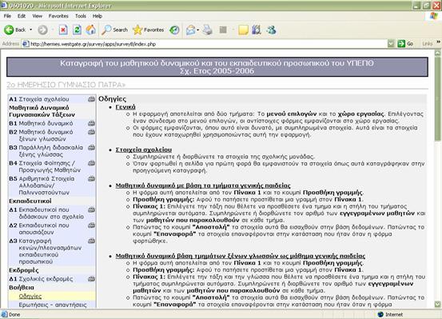Click the Γενικά section heading
The height and width of the screenshot is (319, 442).
pos(125,107)
